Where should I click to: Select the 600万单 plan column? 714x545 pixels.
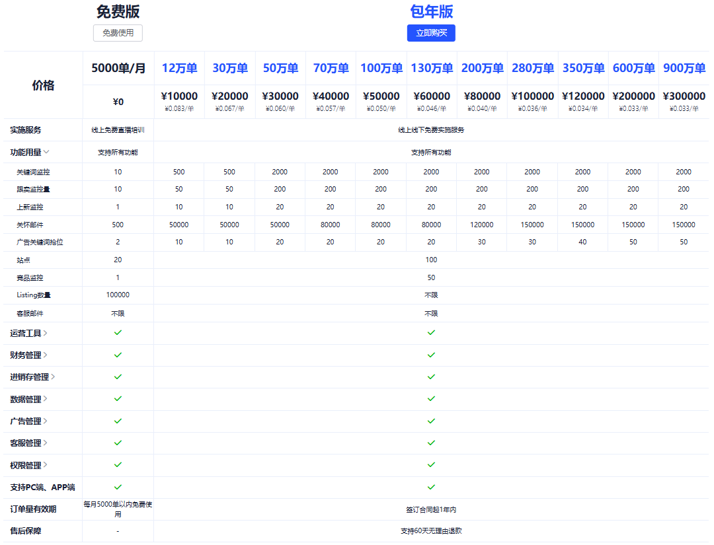click(633, 68)
